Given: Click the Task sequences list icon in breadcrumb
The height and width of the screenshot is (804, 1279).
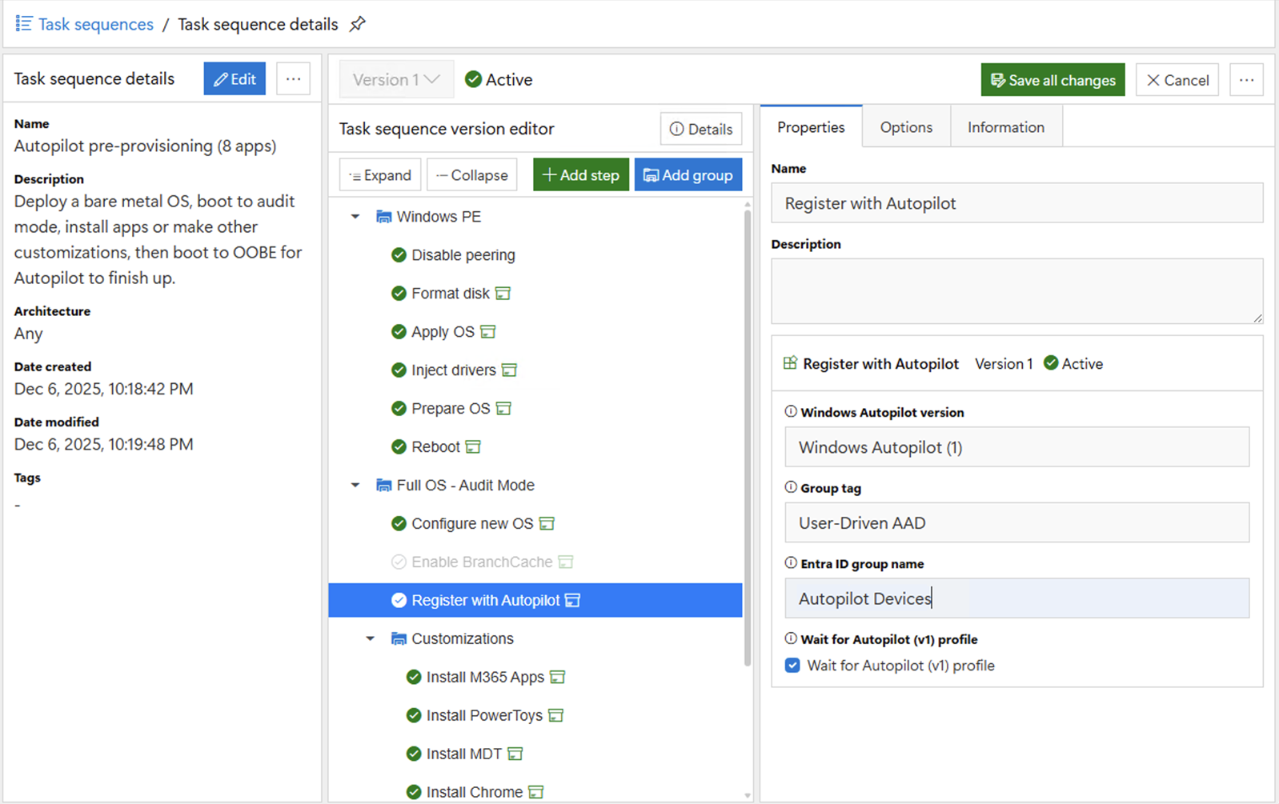Looking at the screenshot, I should (24, 24).
